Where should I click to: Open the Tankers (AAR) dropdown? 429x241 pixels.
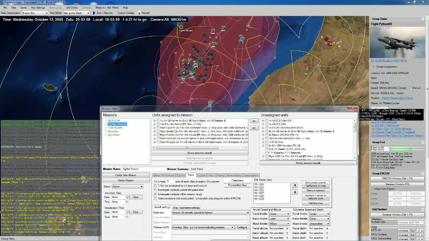click(203, 227)
